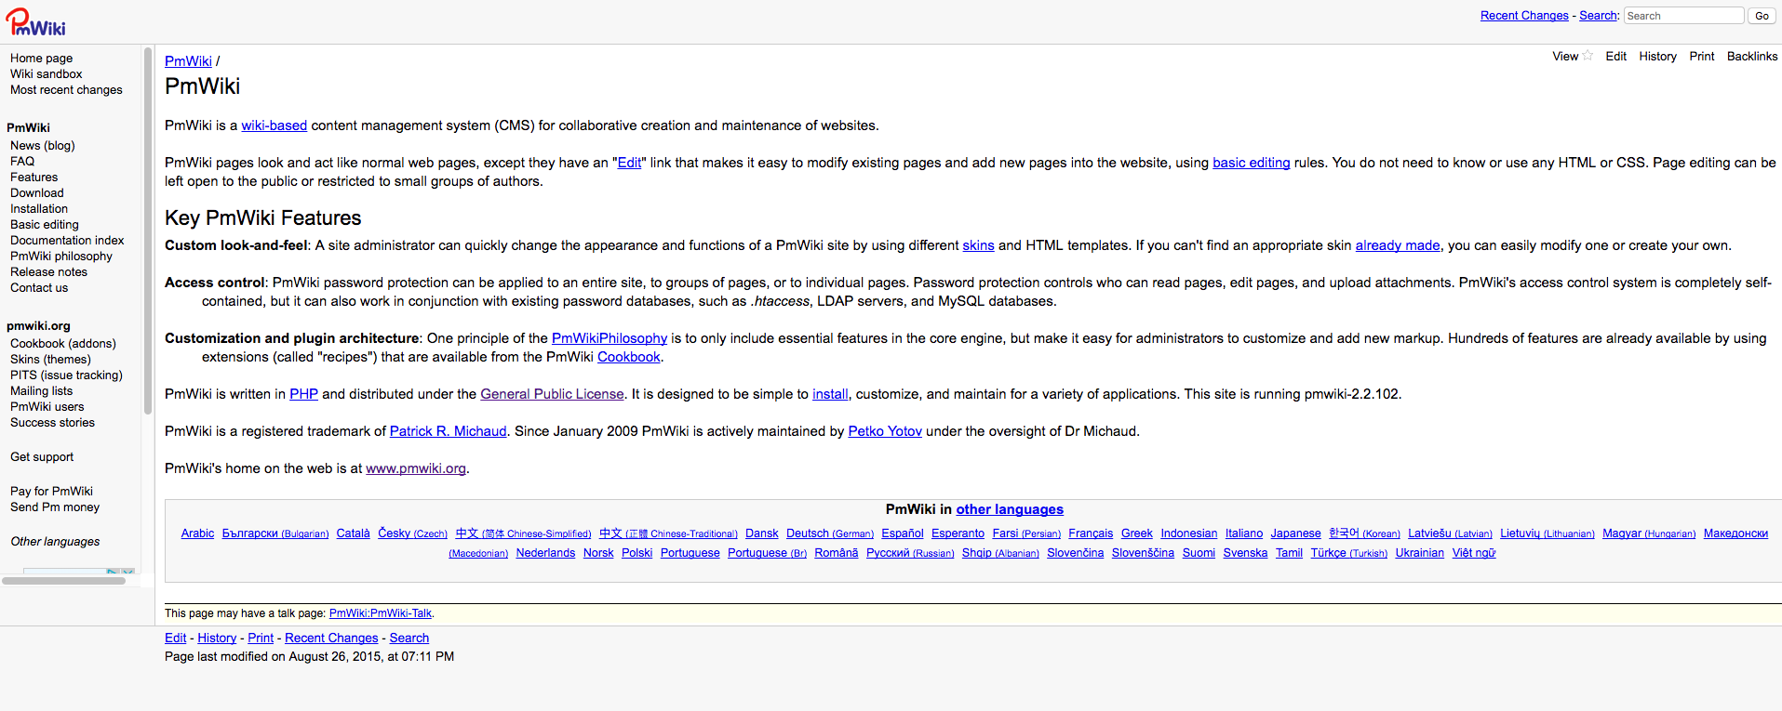Open the General Public License link
This screenshot has height=711, width=1782.
point(552,394)
